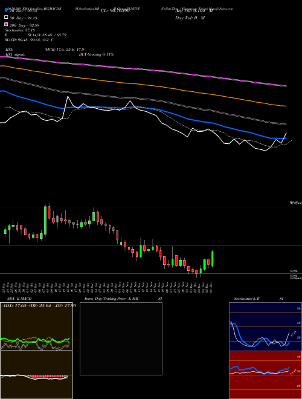Image resolution: width=302 pixels, height=399 pixels.
Task: Click the ADX line sub-chart
Action: (x=36, y=326)
